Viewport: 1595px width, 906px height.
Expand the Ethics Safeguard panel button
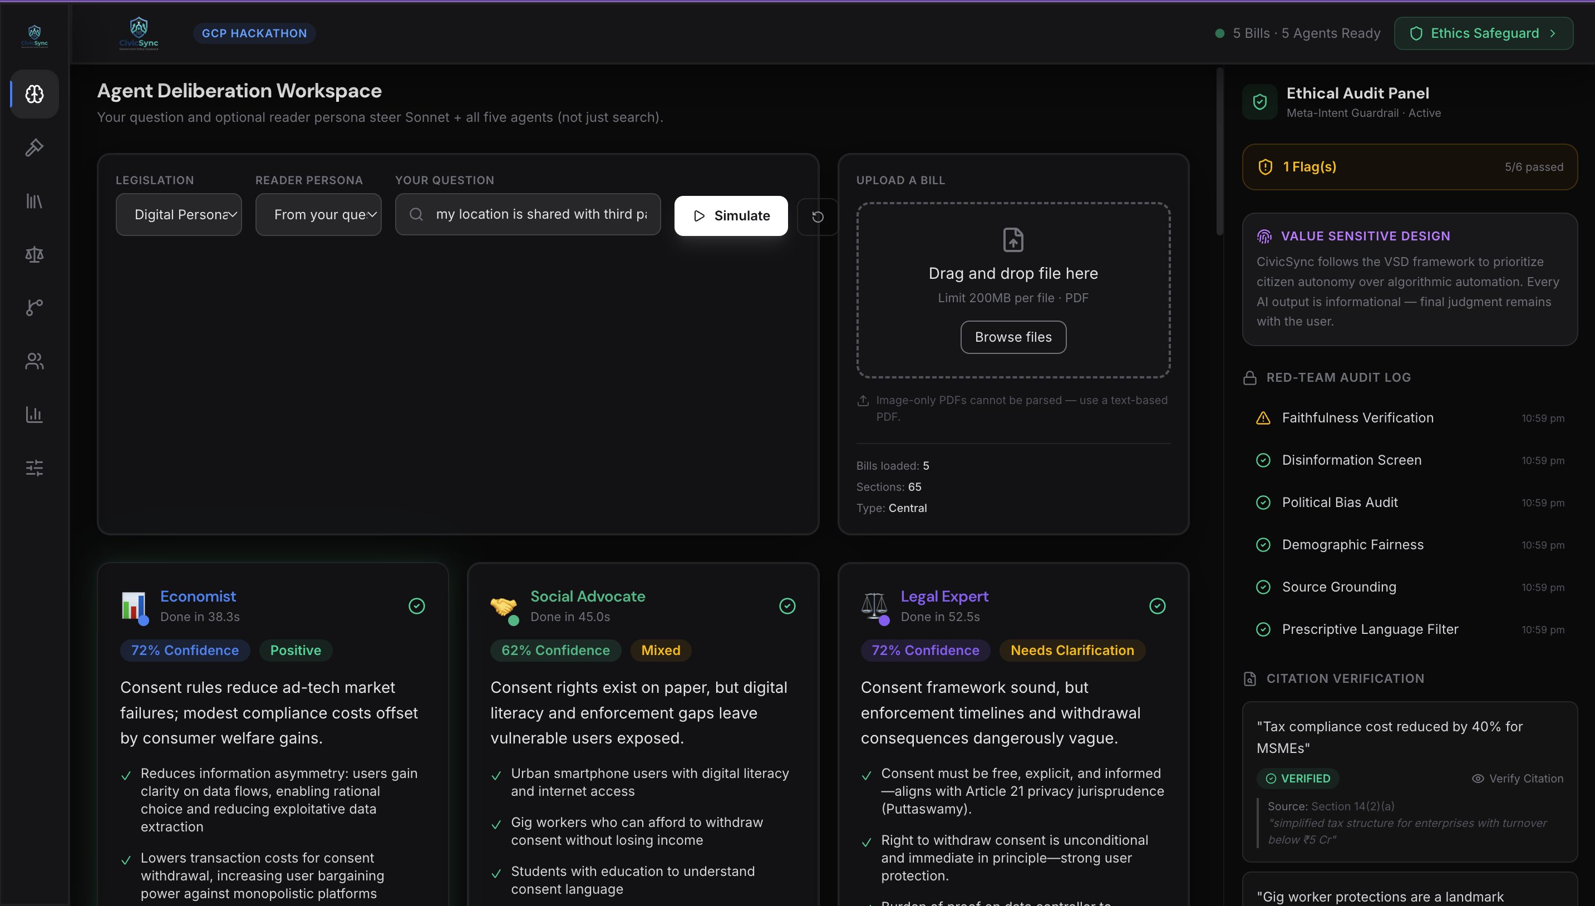click(1483, 33)
